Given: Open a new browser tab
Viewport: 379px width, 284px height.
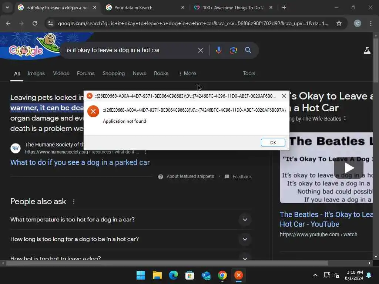Looking at the screenshot, I should (284, 8).
